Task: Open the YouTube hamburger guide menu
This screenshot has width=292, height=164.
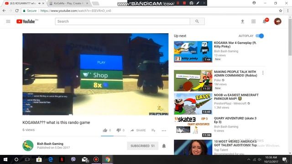Action: pos(8,21)
